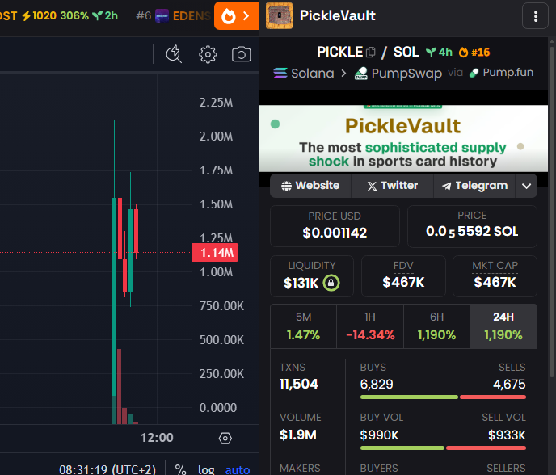Click the flame #16 trending rank

tap(474, 53)
